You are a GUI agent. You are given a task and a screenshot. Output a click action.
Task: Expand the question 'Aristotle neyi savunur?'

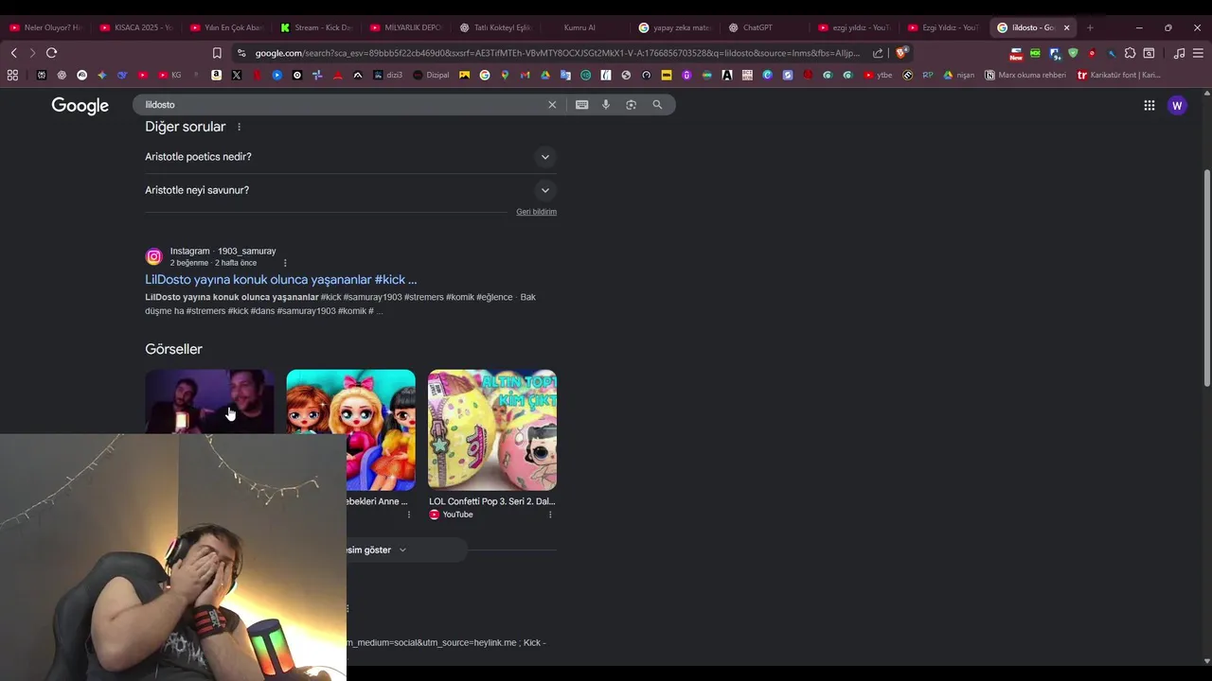coord(350,190)
